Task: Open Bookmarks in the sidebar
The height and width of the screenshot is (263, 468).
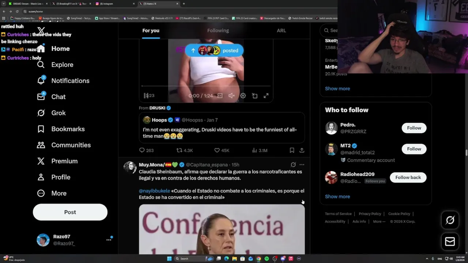Action: pos(61,129)
